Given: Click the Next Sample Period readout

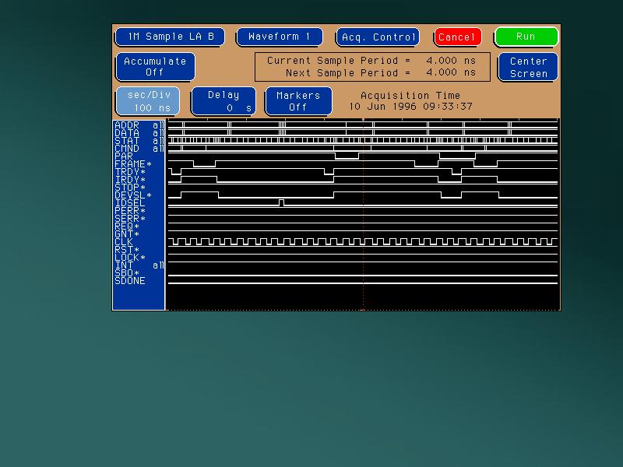Looking at the screenshot, I should [x=381, y=73].
